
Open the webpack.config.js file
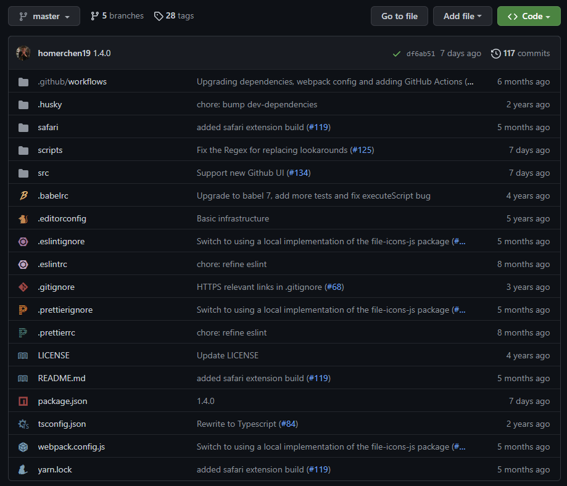click(x=72, y=447)
